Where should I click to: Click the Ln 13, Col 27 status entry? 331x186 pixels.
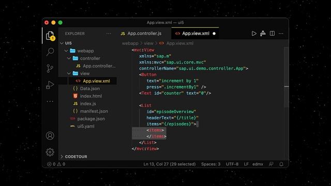170,164
